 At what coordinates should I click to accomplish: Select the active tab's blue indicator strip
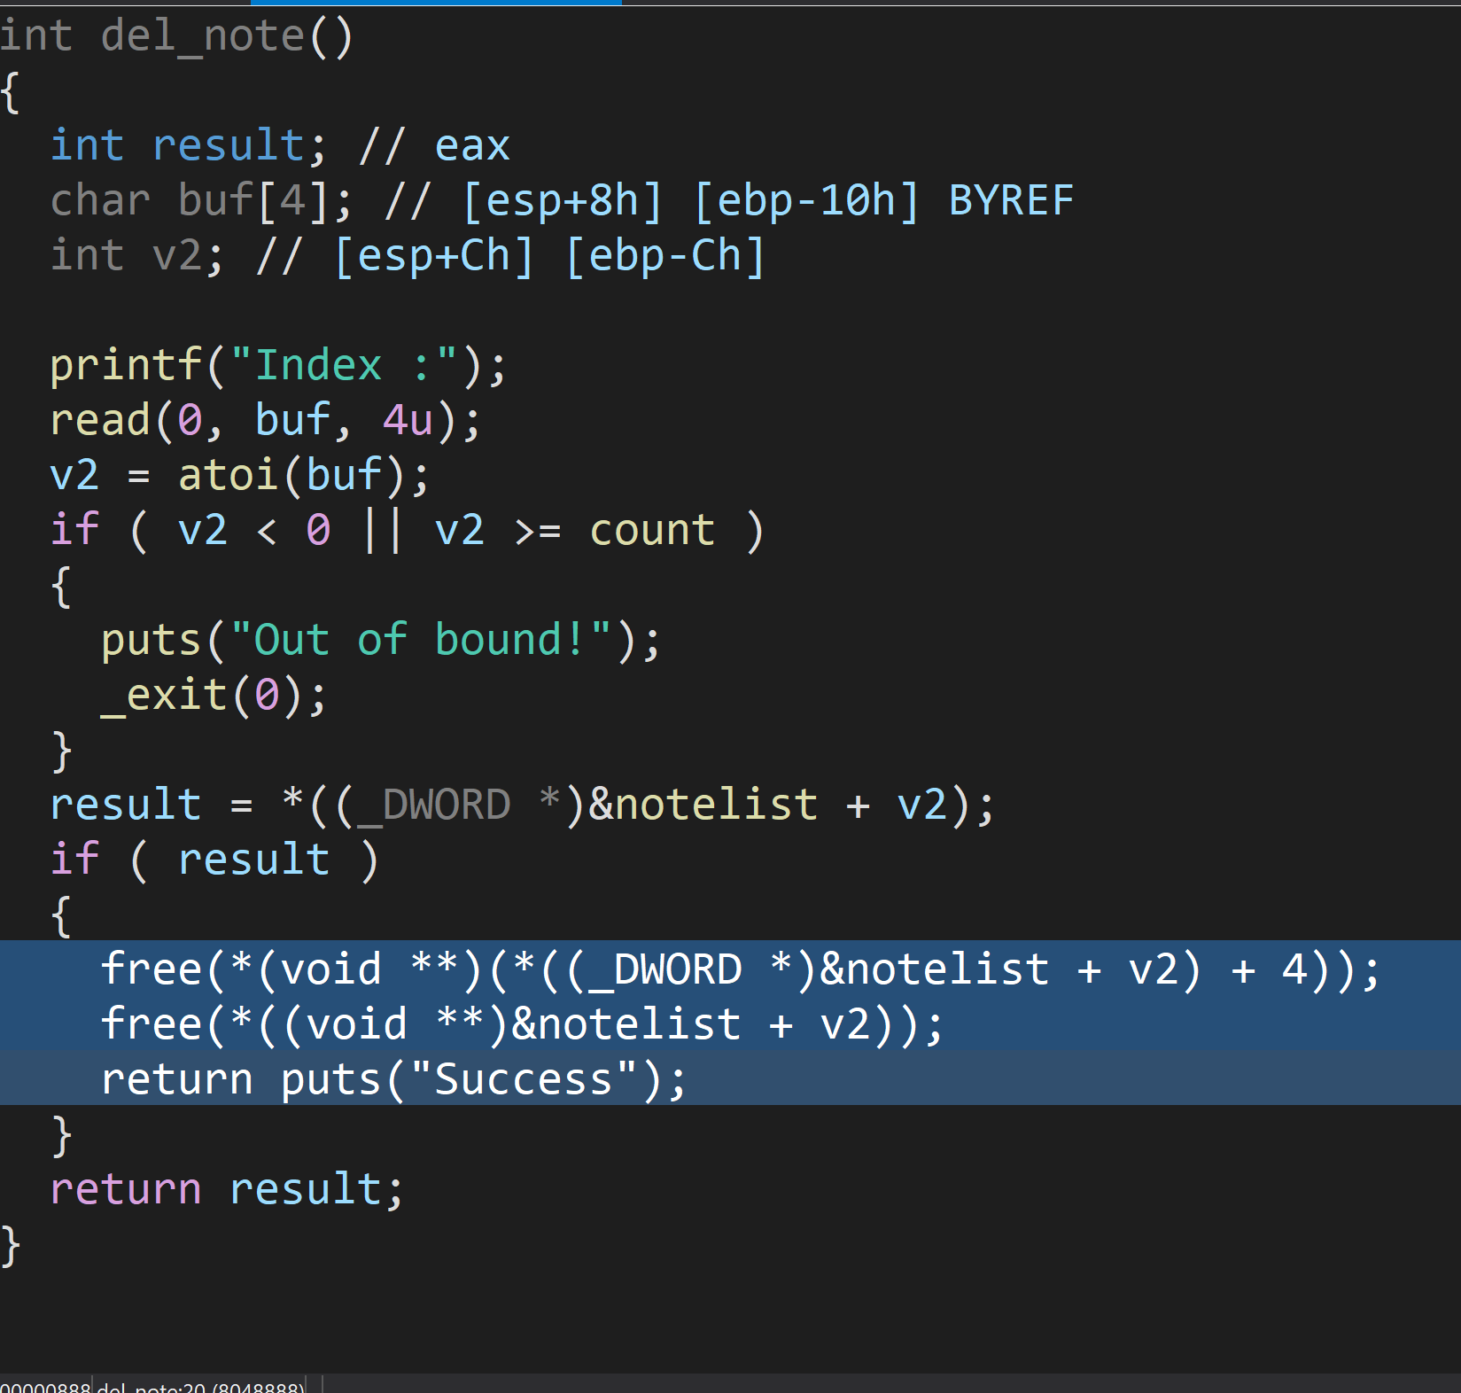click(310, 3)
